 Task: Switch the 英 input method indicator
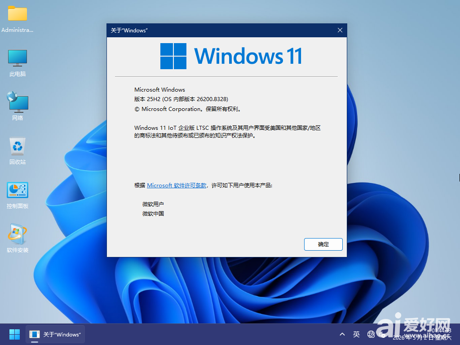(x=356, y=334)
